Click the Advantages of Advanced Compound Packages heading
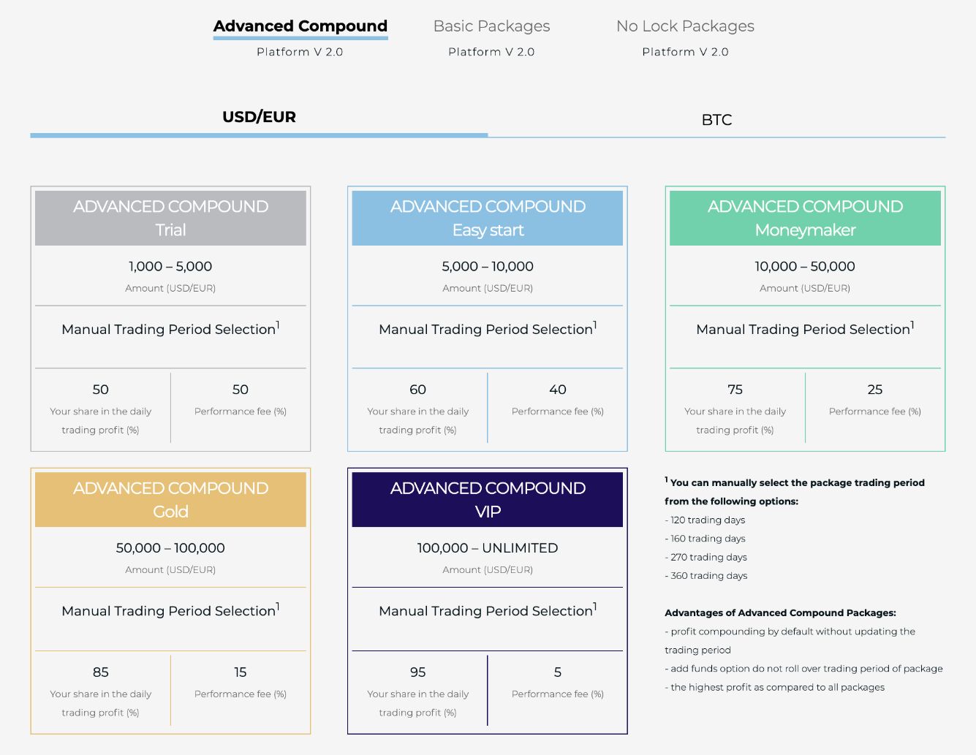Image resolution: width=976 pixels, height=755 pixels. [780, 613]
